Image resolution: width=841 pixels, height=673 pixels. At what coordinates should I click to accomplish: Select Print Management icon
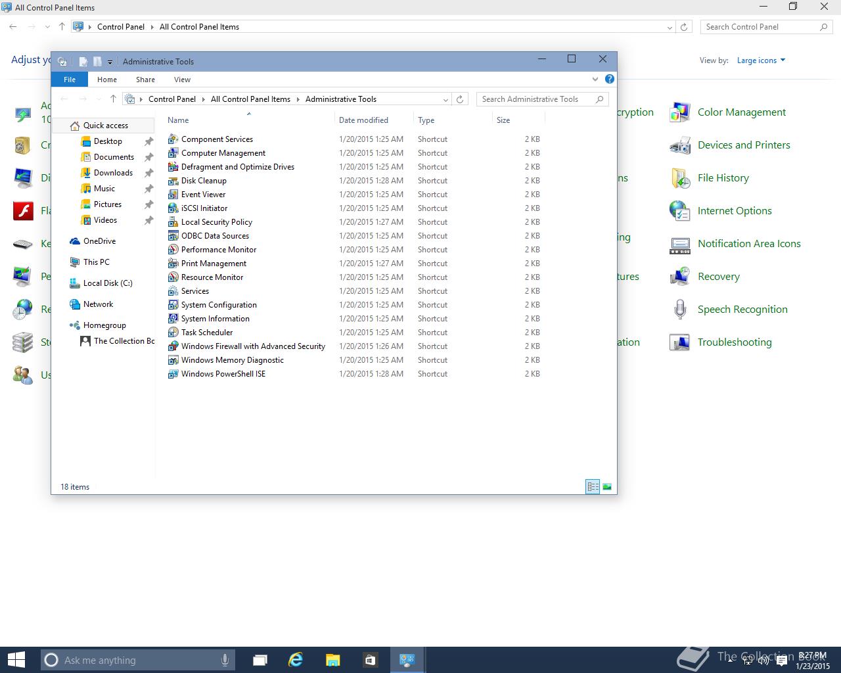tap(173, 264)
